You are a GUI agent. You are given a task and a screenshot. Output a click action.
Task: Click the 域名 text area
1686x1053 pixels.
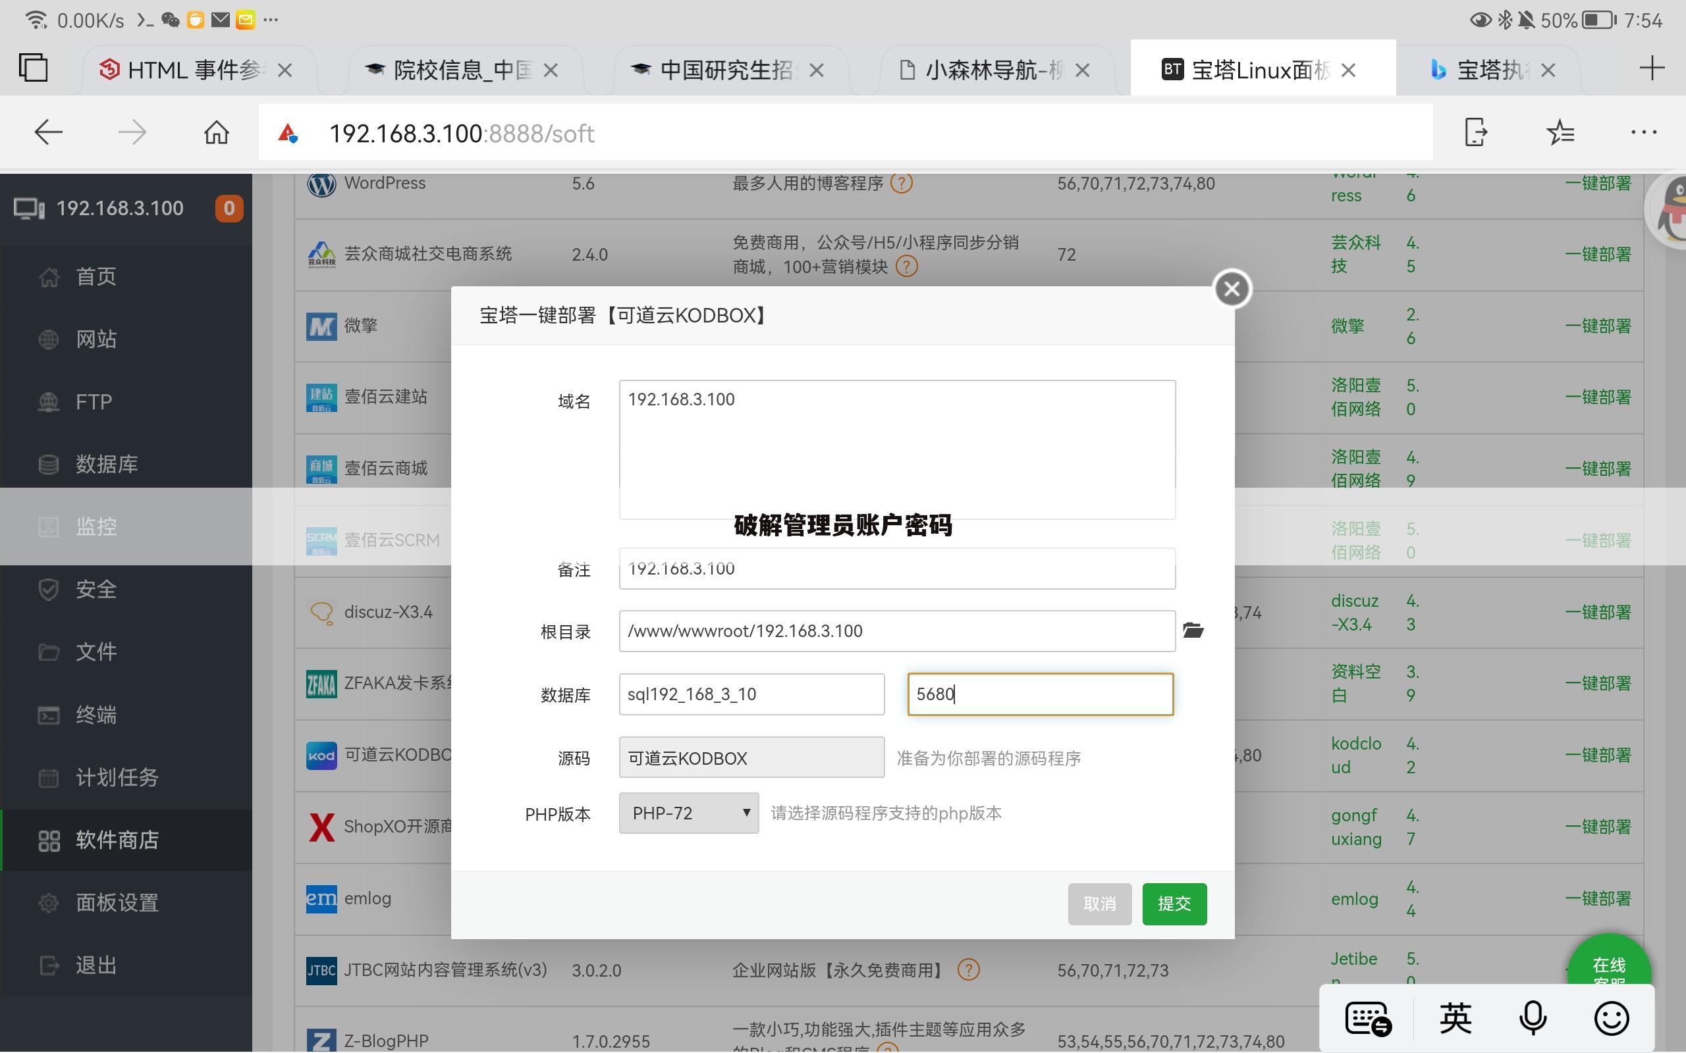[x=896, y=449]
